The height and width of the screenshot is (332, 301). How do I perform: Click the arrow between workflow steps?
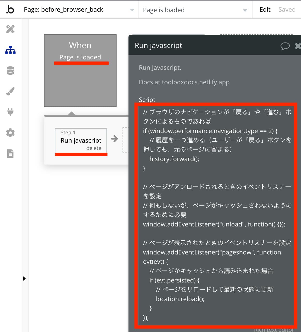point(114,139)
